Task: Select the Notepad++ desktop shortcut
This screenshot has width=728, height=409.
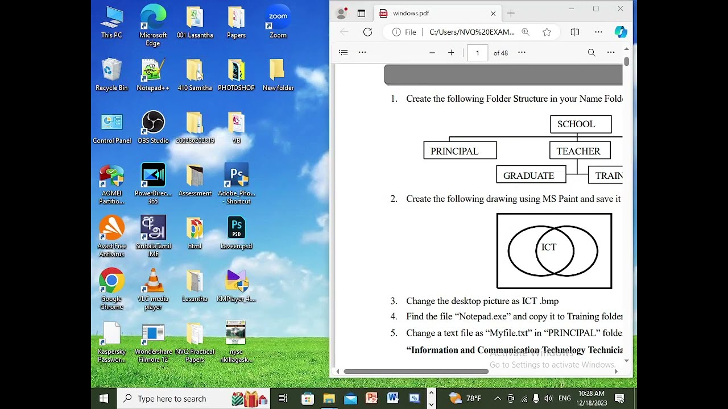Action: pyautogui.click(x=153, y=75)
